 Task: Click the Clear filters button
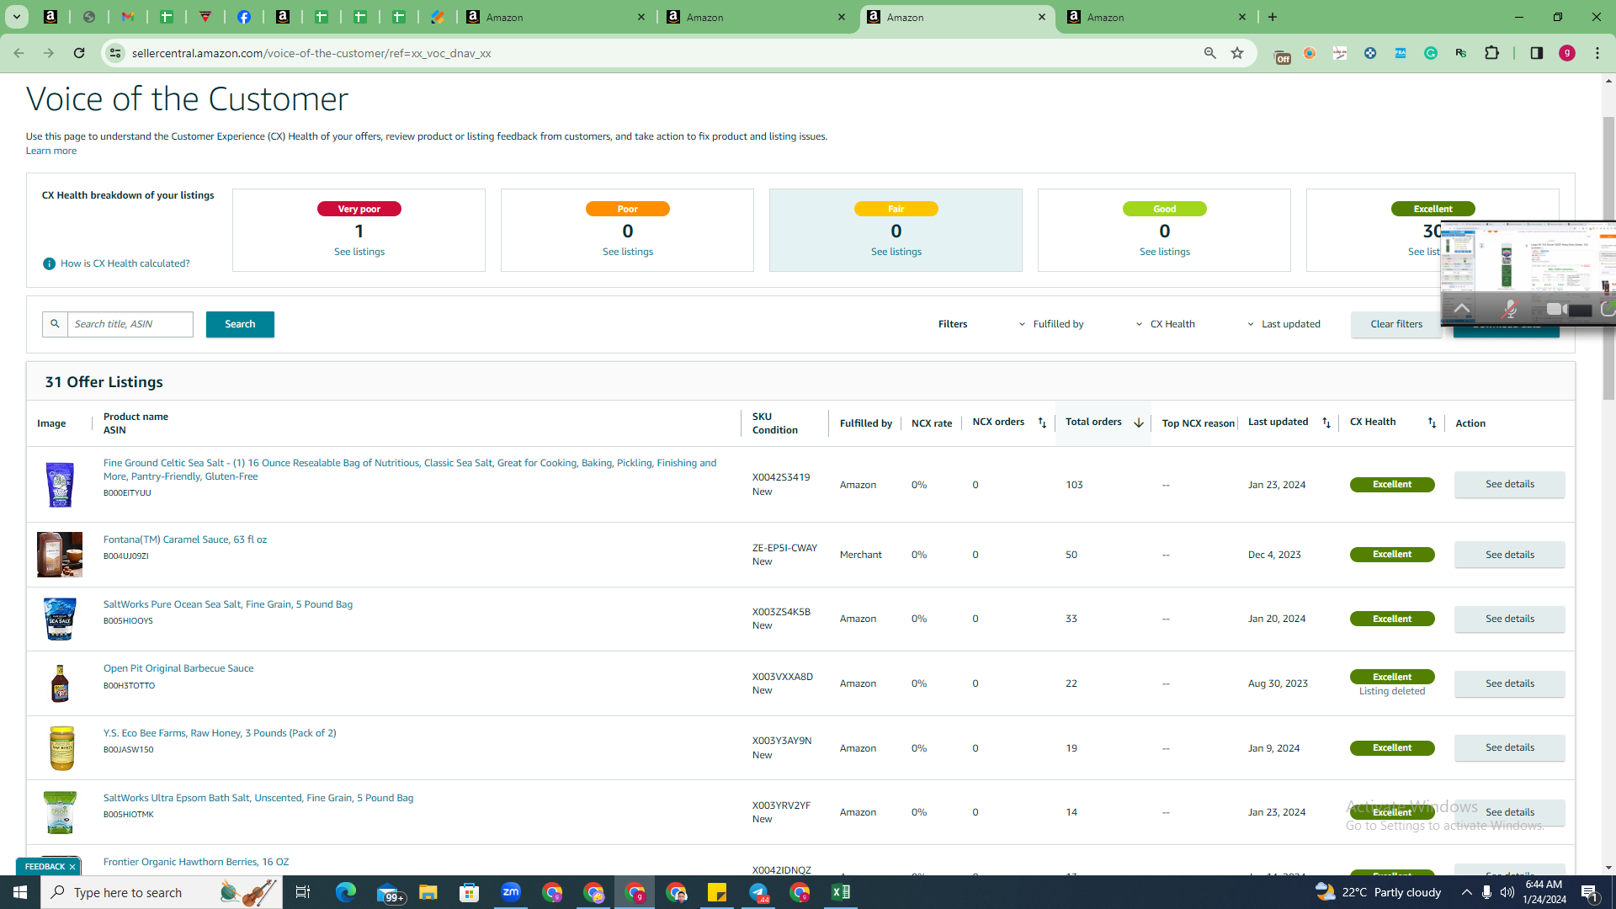(1396, 324)
